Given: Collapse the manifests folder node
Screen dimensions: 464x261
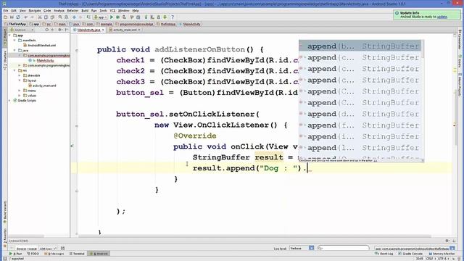Looking at the screenshot, I should tap(14, 41).
